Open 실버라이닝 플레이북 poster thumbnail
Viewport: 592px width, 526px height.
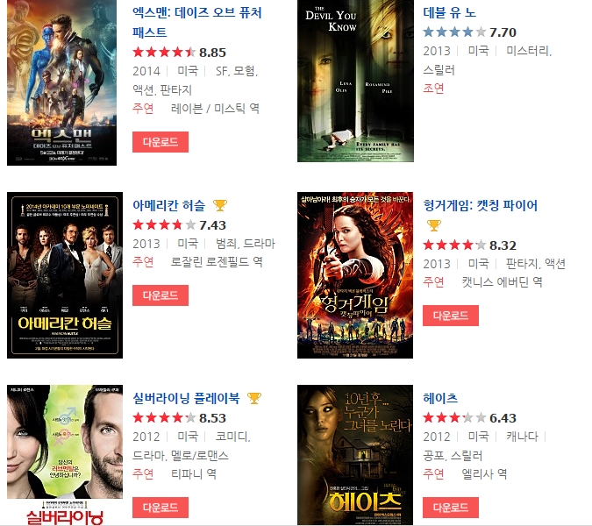[65, 455]
